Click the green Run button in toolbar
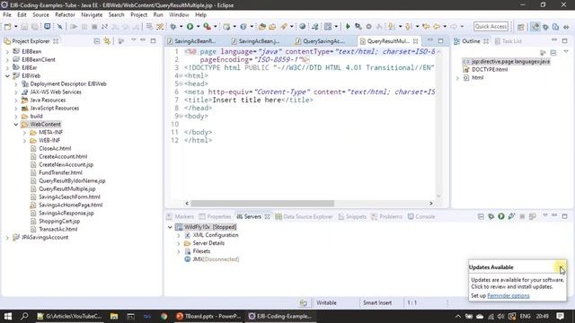 pyautogui.click(x=190, y=26)
